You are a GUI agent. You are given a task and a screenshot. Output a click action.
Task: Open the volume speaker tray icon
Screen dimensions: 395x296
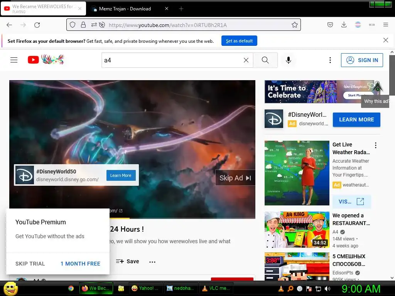point(327,289)
